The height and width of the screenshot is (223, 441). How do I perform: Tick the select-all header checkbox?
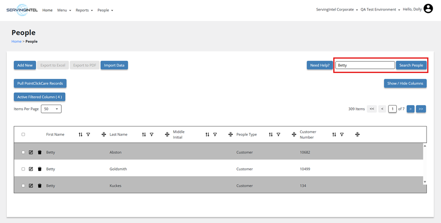click(23, 135)
